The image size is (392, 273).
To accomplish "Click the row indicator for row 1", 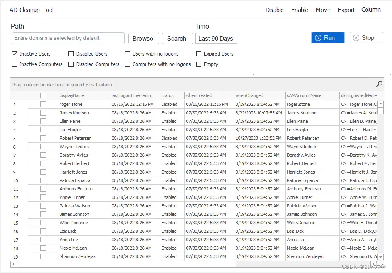I will tap(15, 104).
